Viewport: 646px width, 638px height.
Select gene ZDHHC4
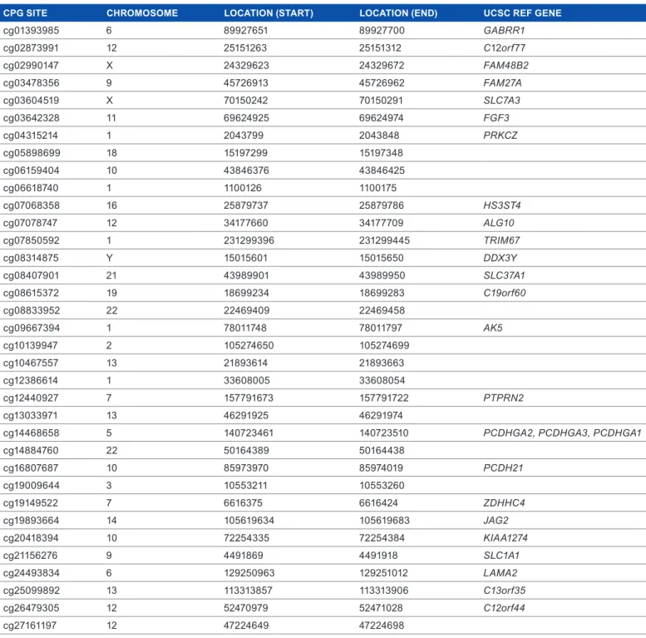pyautogui.click(x=505, y=502)
